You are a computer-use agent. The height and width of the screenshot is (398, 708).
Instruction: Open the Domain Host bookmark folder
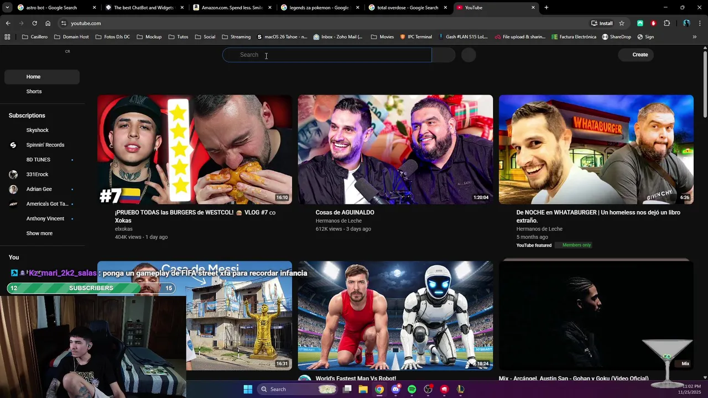[x=71, y=37]
